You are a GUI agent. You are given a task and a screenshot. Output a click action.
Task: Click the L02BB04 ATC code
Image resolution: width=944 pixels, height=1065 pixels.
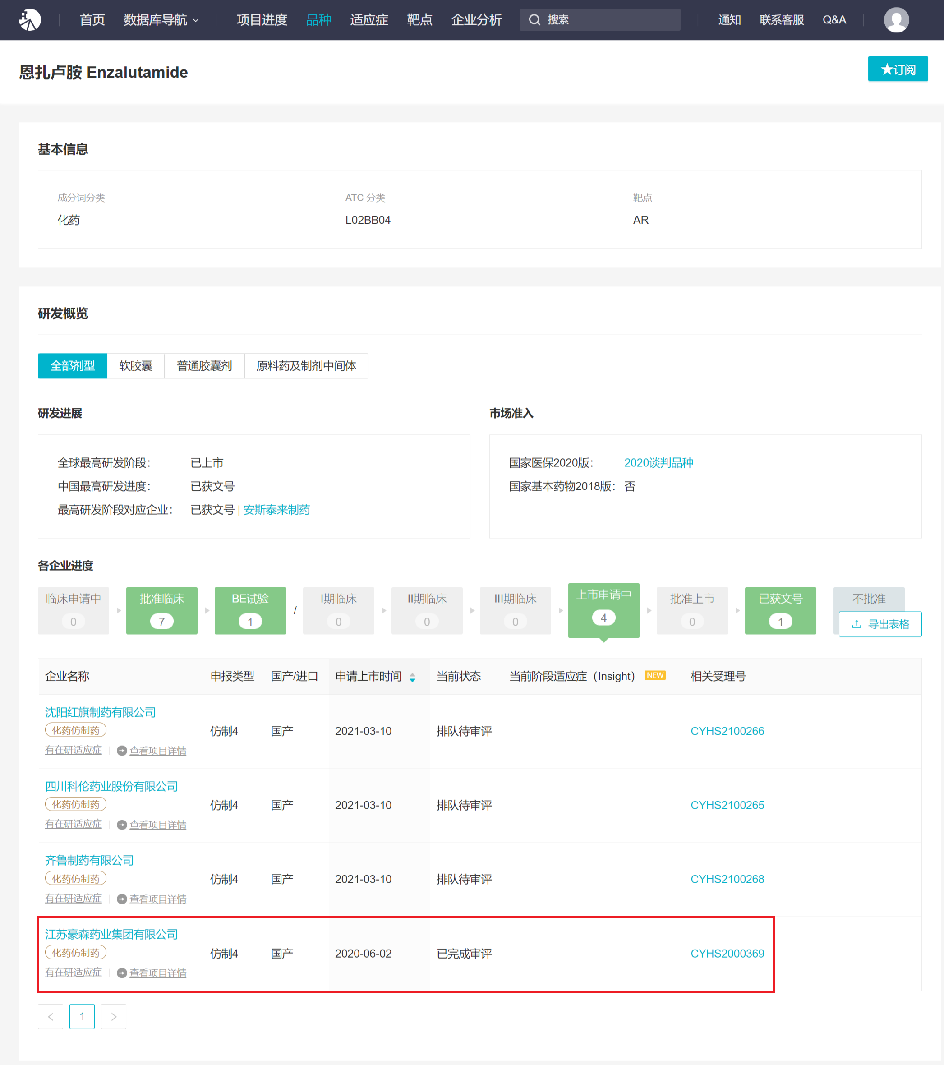368,220
